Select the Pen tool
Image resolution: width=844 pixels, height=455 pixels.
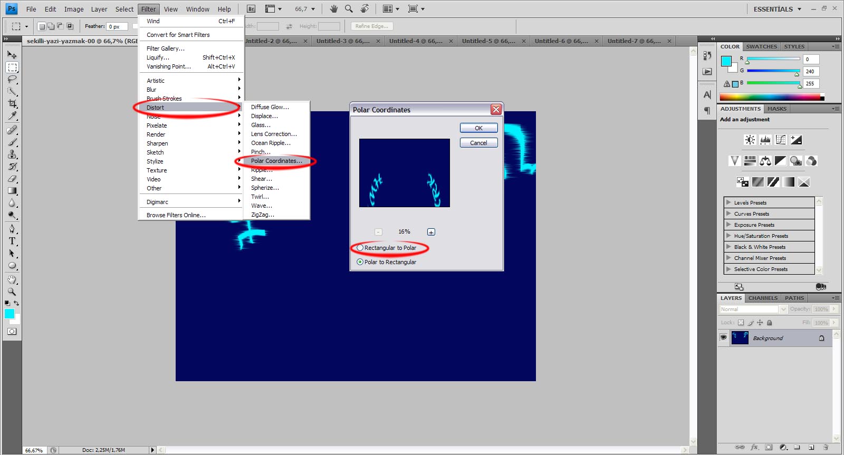(x=12, y=228)
